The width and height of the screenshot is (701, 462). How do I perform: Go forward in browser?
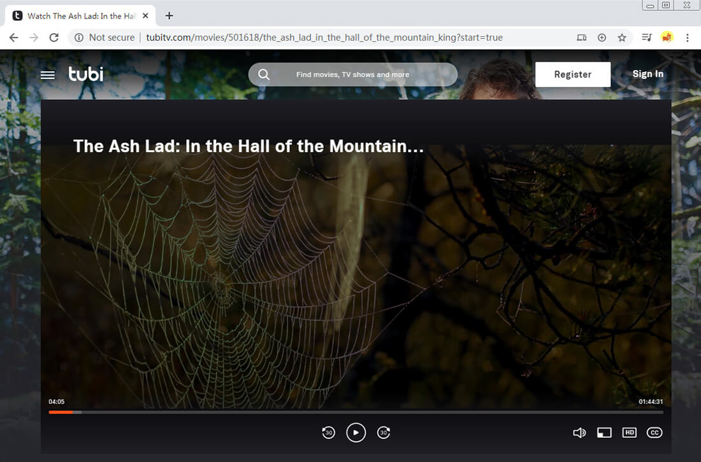(34, 38)
